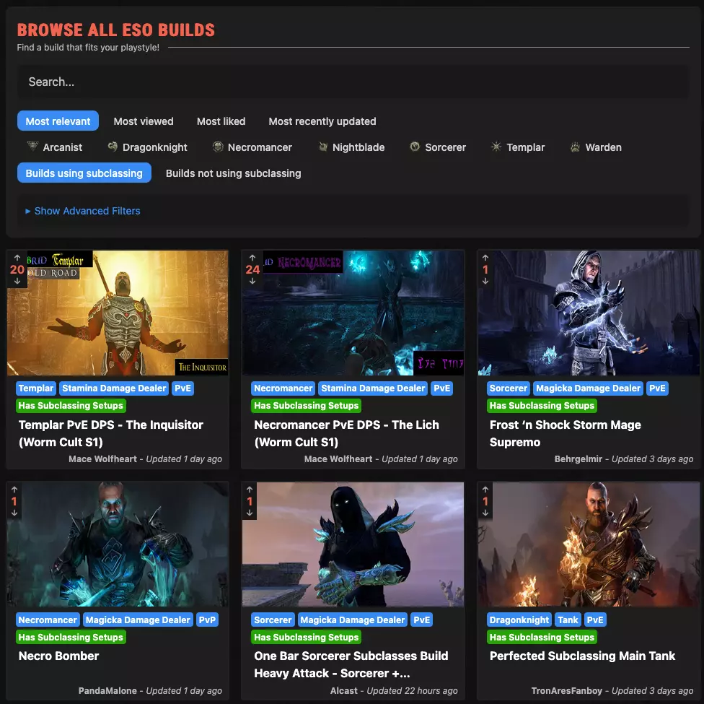Screen dimensions: 704x704
Task: Click the vote count 24 on the Lich card
Action: pyautogui.click(x=252, y=269)
